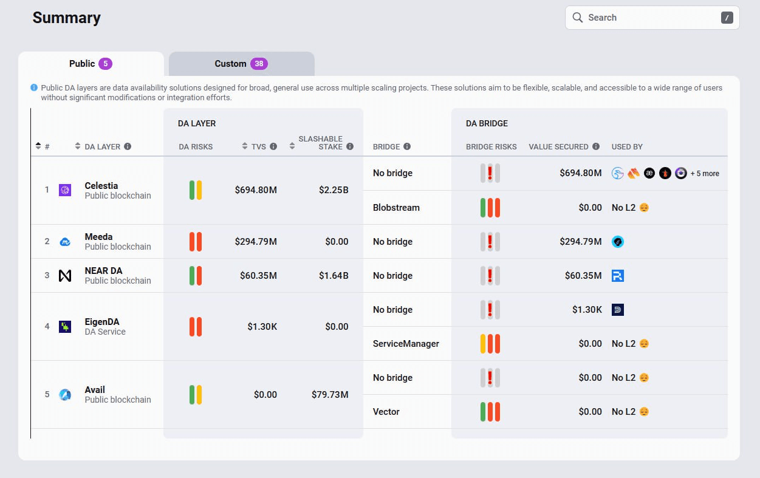Sort by TVS column arrows

click(x=245, y=146)
